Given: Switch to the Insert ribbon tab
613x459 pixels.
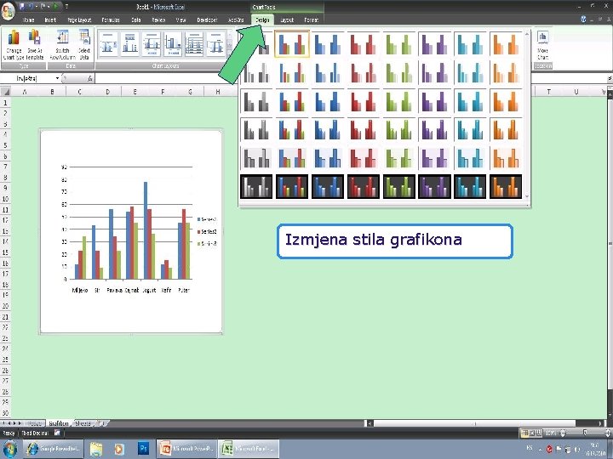Looking at the screenshot, I should pos(50,20).
